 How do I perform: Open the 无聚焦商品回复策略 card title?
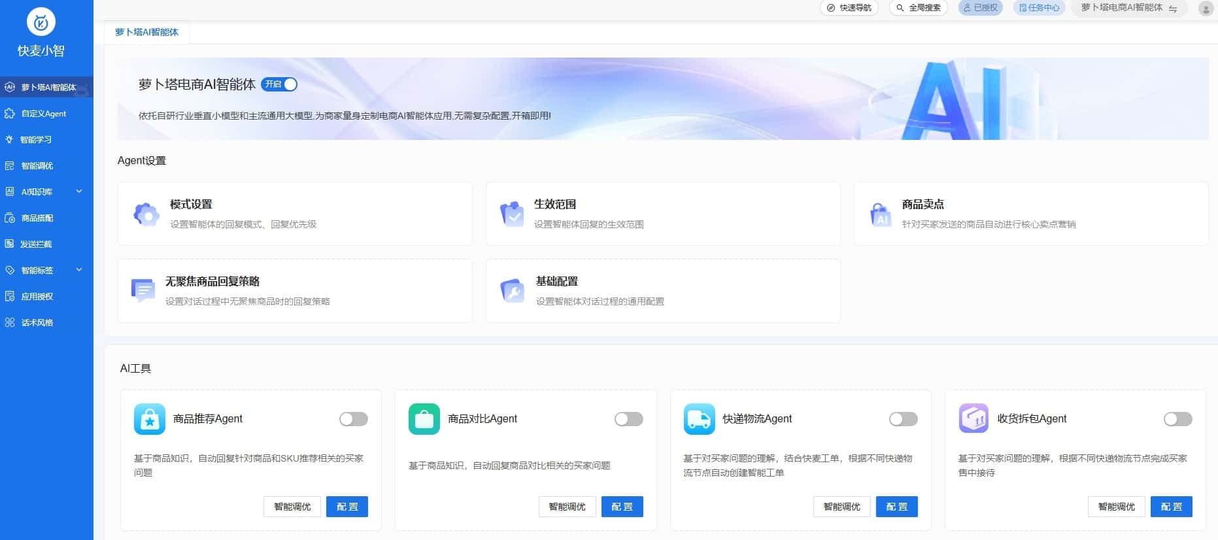click(x=212, y=282)
